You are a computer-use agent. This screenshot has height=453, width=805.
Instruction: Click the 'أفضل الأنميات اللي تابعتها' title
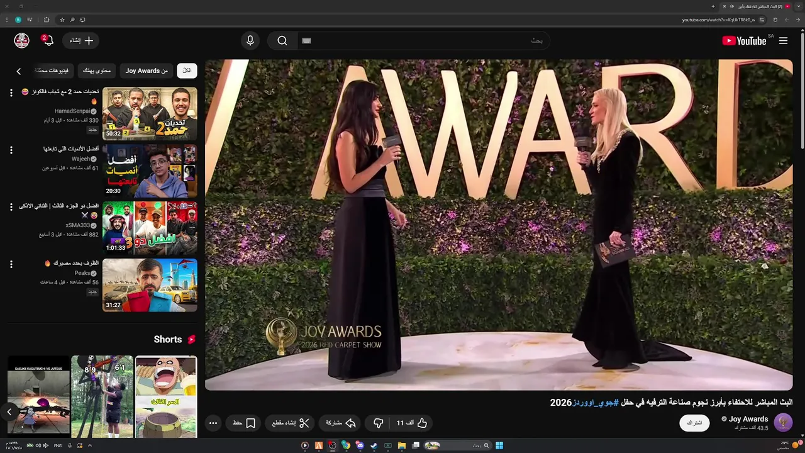[x=71, y=149]
